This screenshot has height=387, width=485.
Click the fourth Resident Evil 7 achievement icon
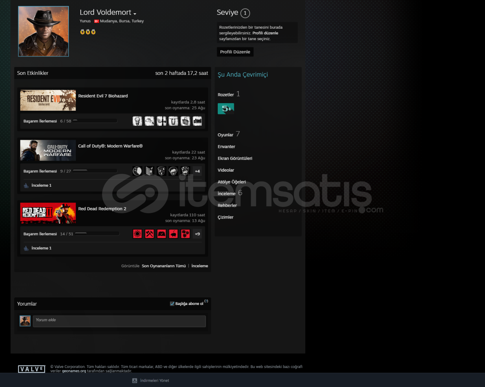173,121
